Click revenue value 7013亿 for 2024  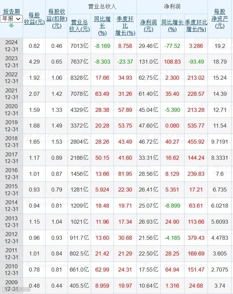pos(79,46)
